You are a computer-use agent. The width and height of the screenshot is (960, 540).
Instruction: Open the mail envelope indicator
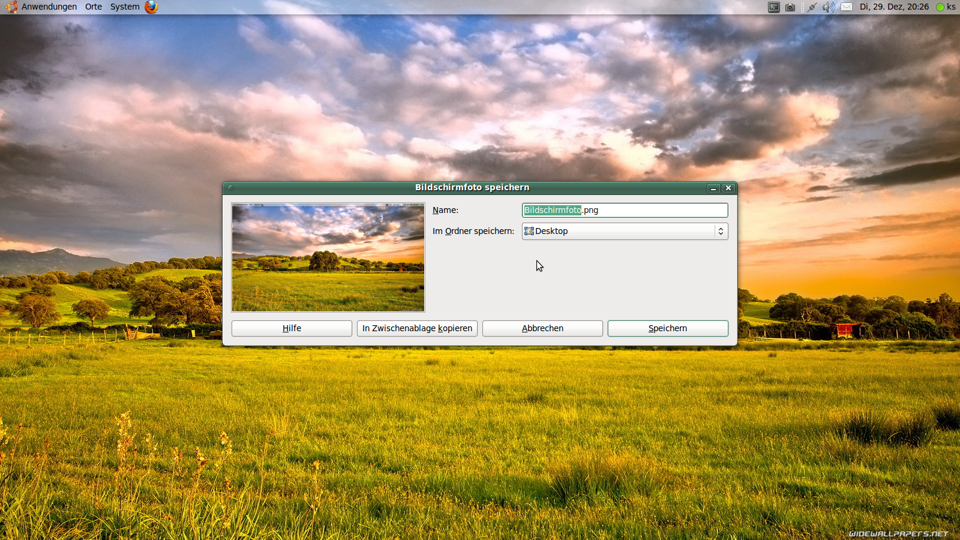[847, 7]
